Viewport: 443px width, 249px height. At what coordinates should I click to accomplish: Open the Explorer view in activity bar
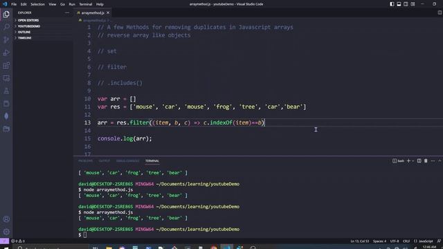tap(6, 14)
